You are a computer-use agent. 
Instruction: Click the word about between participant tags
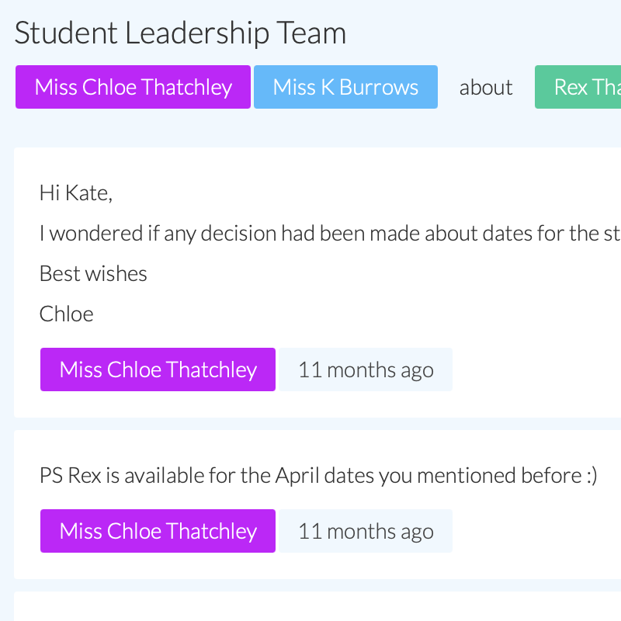(486, 88)
